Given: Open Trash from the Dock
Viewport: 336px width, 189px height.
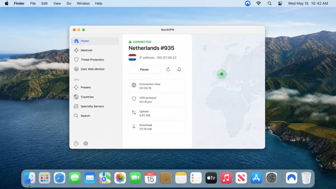Looking at the screenshot, I should coord(306,178).
